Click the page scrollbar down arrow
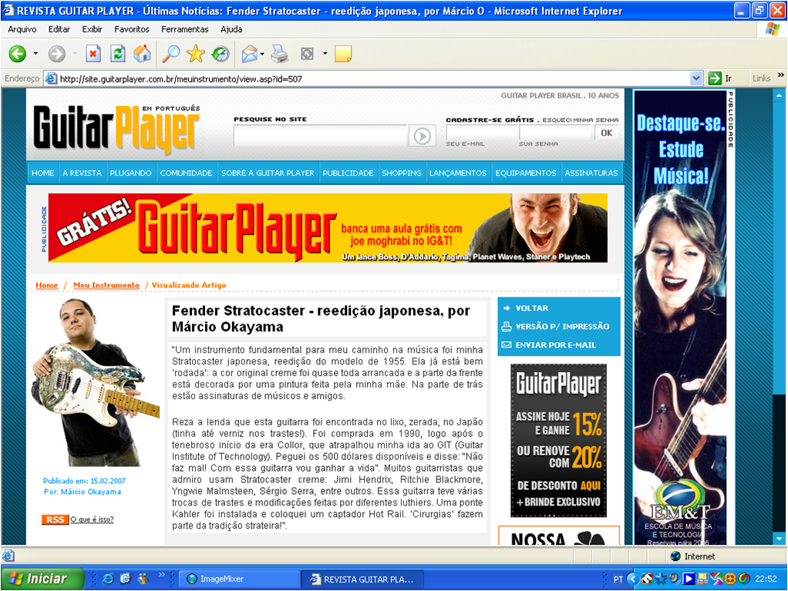 point(779,539)
